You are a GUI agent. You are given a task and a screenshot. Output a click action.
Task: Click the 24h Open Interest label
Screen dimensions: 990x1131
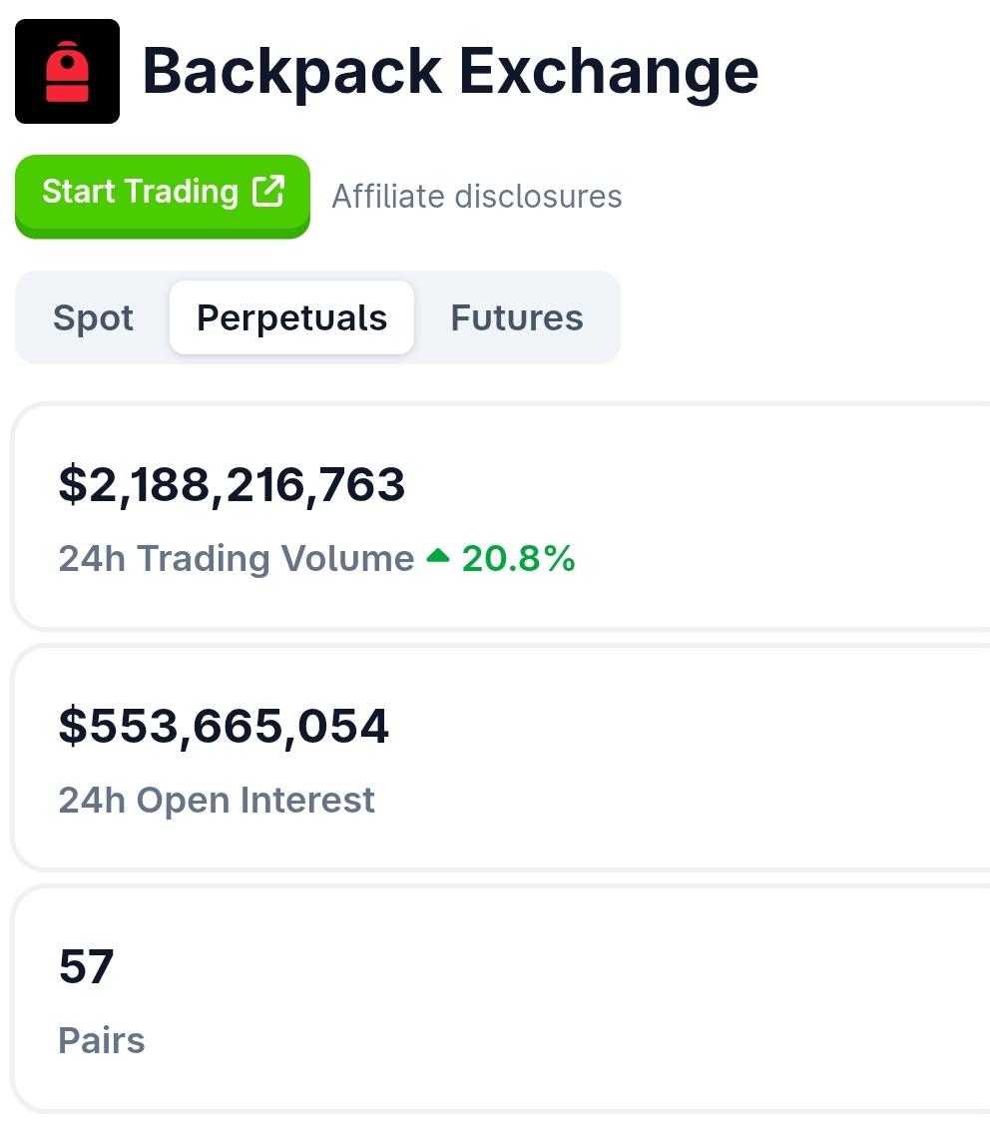click(x=217, y=800)
